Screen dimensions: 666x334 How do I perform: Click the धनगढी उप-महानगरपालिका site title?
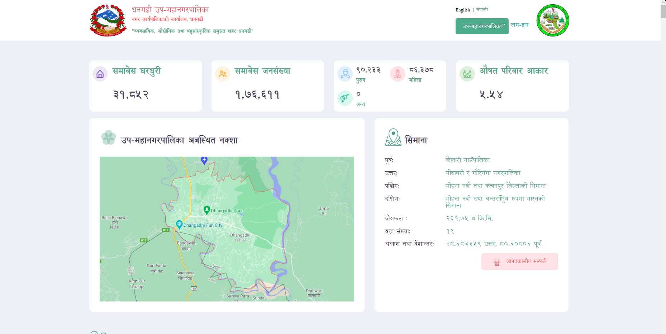click(x=170, y=10)
